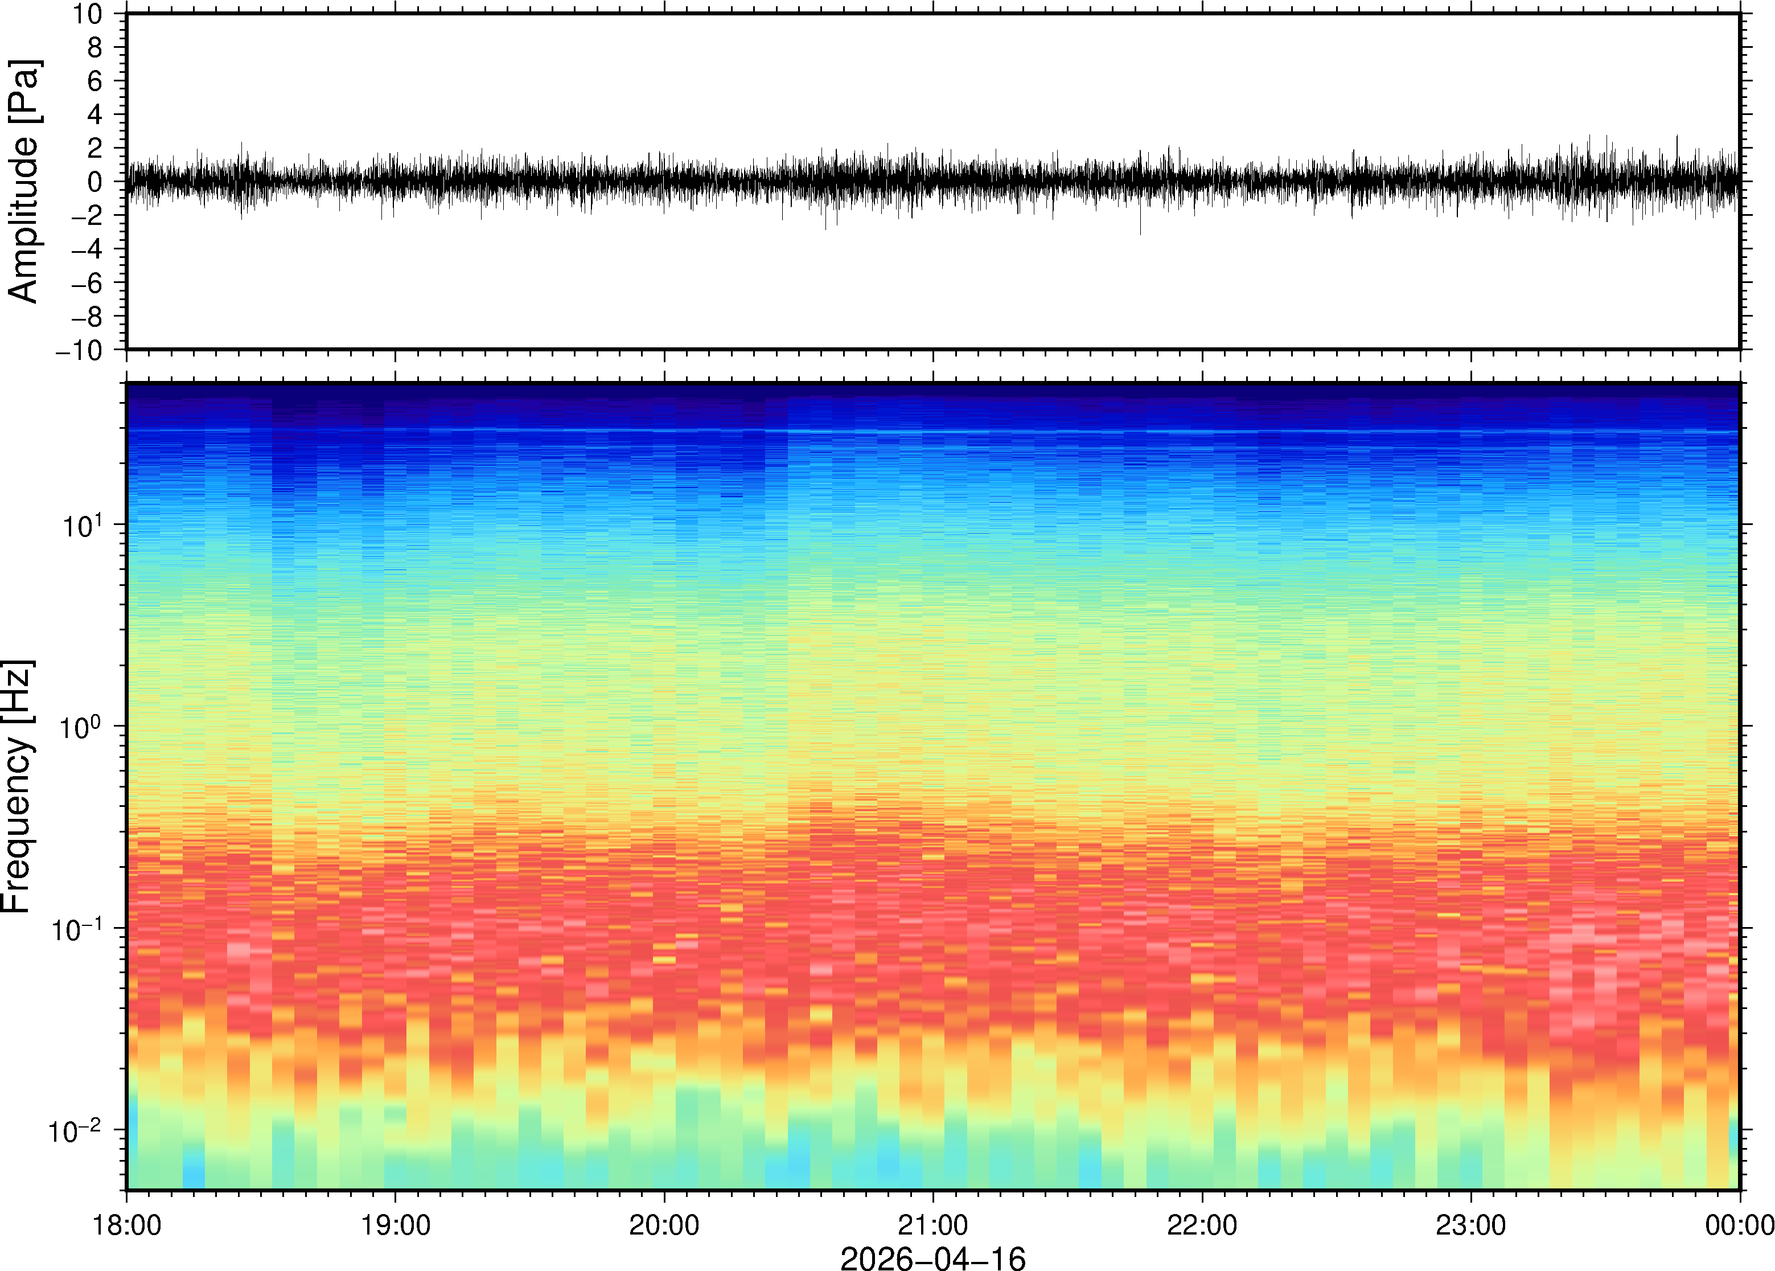Click the 6 amplitude tick label

point(96,81)
